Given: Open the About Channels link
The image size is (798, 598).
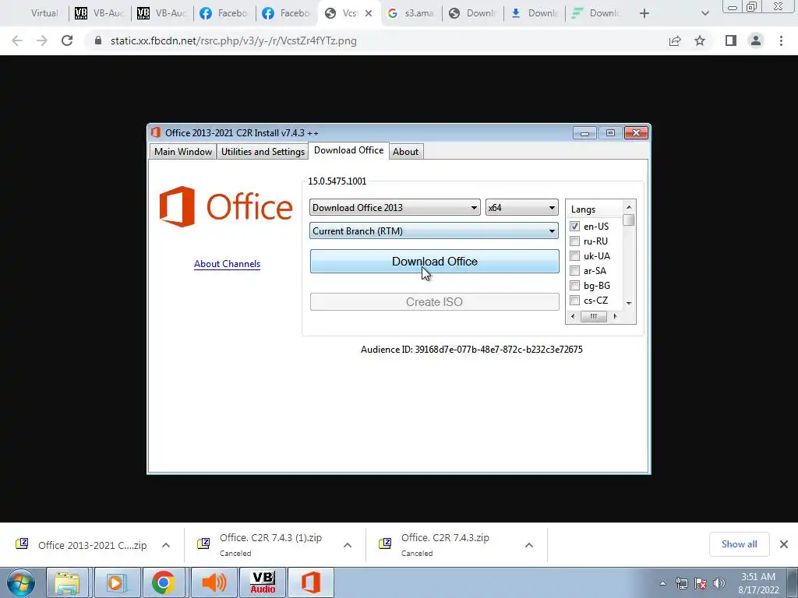Looking at the screenshot, I should tap(227, 264).
